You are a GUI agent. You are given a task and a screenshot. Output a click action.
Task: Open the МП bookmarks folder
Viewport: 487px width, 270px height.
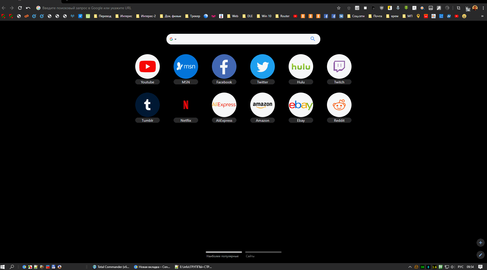407,16
